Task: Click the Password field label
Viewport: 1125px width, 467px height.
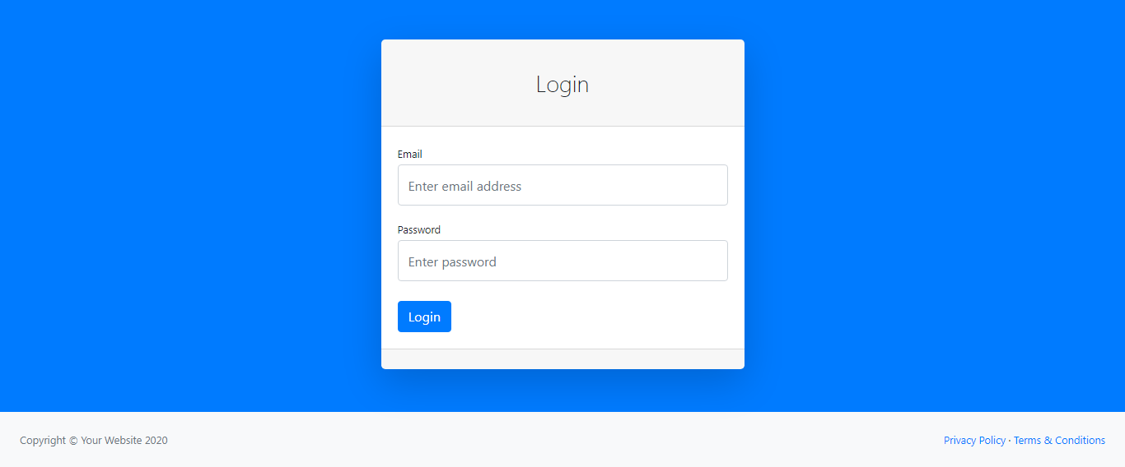Action: (x=419, y=230)
